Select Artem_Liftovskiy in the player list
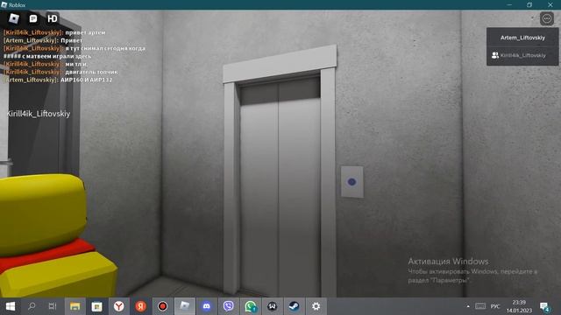 [522, 38]
